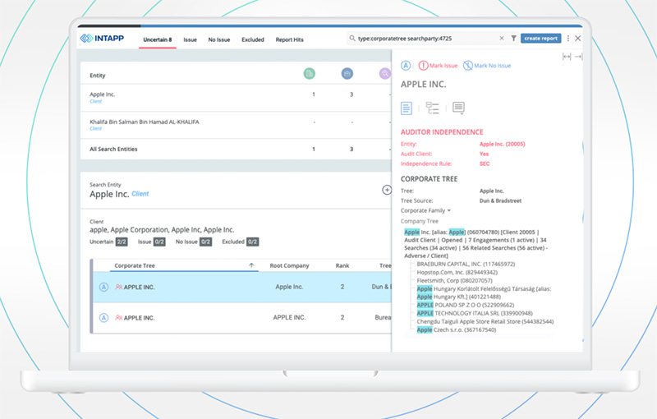Click the Mark No Issue icon
The height and width of the screenshot is (419, 657).
467,66
